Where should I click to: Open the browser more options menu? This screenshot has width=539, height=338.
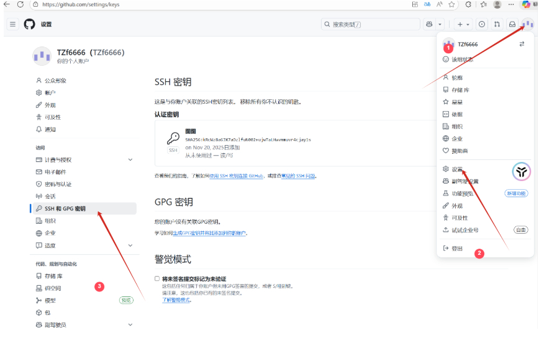(x=511, y=4)
